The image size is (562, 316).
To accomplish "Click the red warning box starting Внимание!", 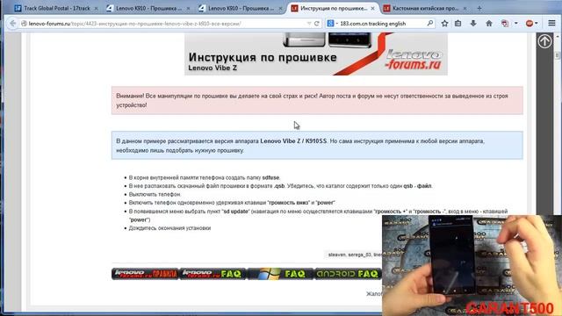I will pyautogui.click(x=317, y=100).
